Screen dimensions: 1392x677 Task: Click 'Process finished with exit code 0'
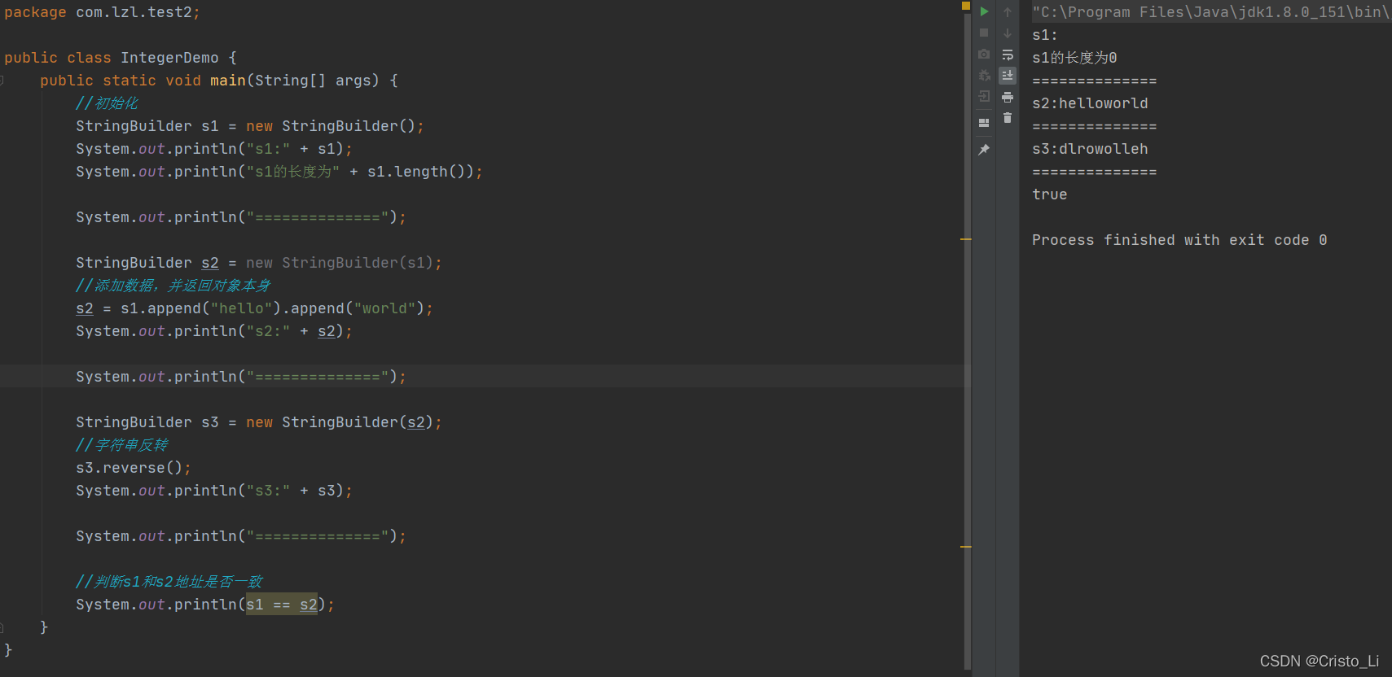click(x=1179, y=240)
